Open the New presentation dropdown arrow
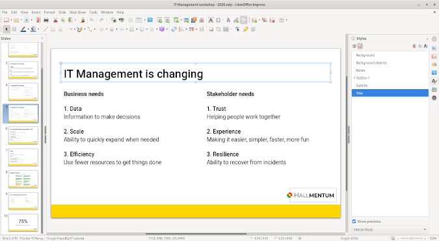This screenshot has width=439, height=241. pos(11,20)
